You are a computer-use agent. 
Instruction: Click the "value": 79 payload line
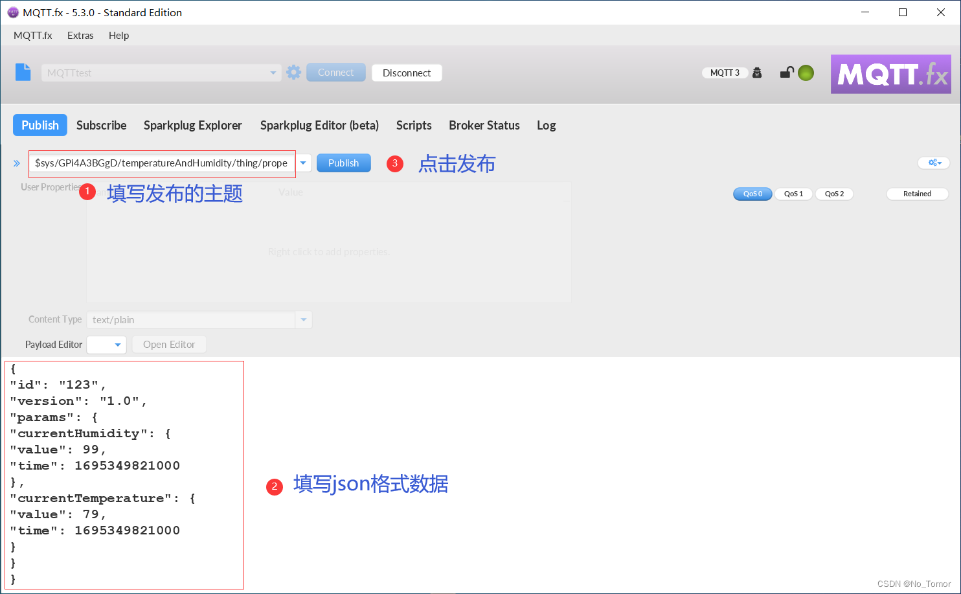tap(58, 514)
